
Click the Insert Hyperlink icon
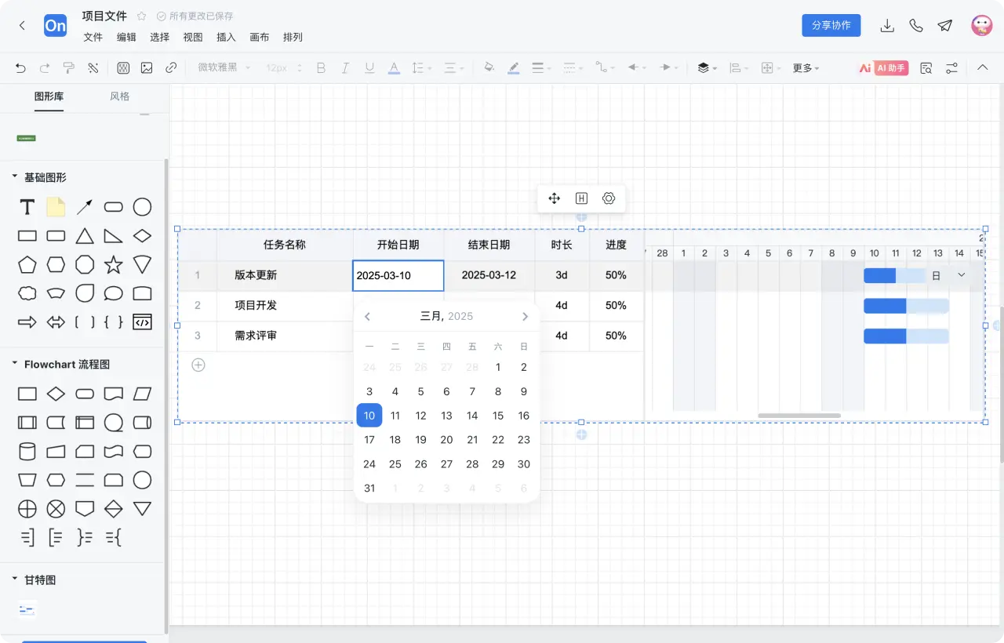click(172, 67)
